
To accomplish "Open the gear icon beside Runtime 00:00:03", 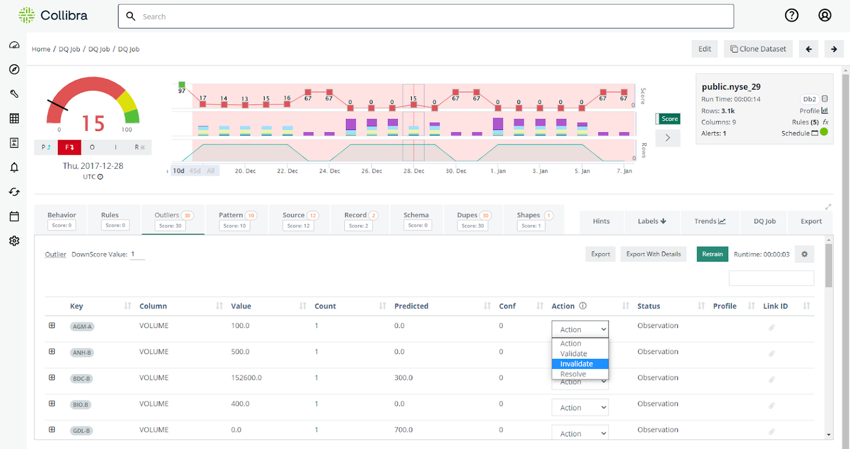I will [x=804, y=254].
